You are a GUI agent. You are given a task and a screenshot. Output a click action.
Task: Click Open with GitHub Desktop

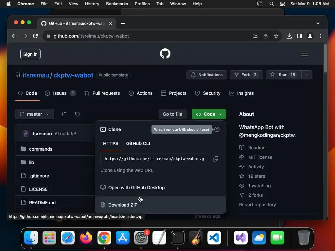[x=160, y=188]
